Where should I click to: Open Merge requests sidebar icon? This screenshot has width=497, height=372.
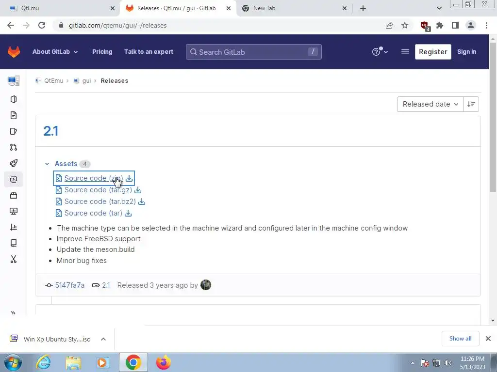(14, 147)
